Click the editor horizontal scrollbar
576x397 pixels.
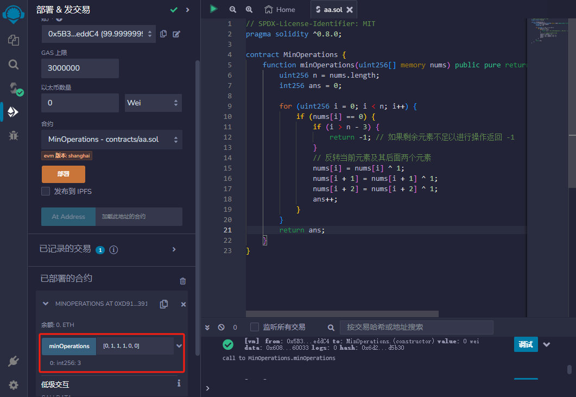point(342,314)
